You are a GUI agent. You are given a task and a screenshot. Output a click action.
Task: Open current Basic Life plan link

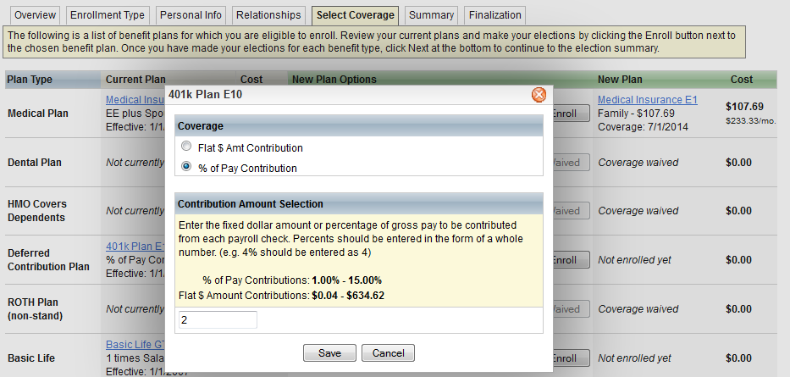click(135, 345)
